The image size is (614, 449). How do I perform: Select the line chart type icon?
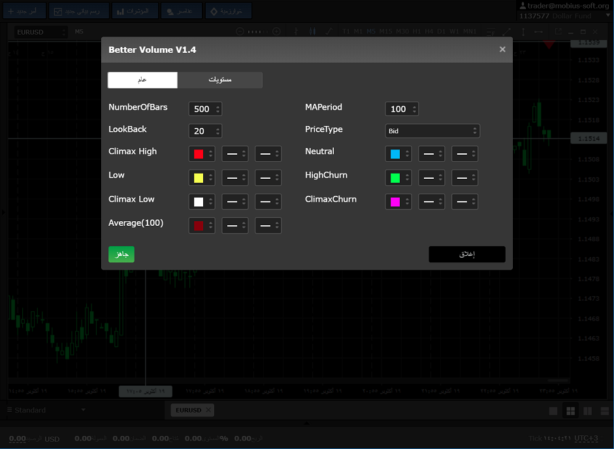329,31
